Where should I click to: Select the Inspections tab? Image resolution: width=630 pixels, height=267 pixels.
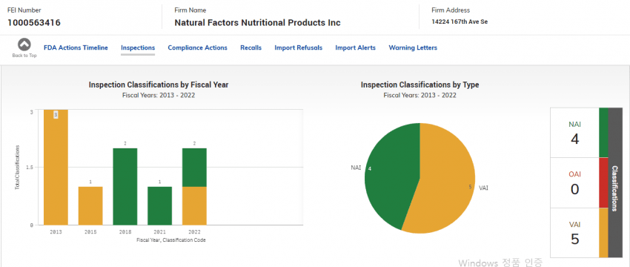click(138, 47)
